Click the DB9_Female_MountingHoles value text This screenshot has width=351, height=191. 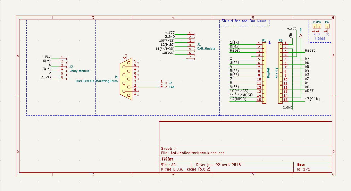pos(97,81)
